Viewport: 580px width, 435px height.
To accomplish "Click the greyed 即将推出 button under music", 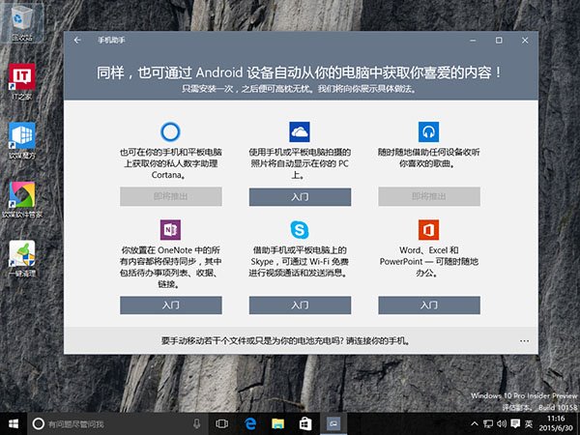I will [429, 196].
